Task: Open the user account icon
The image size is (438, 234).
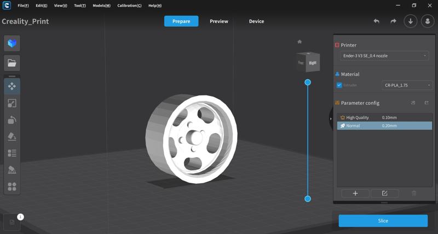Action: coord(427,21)
